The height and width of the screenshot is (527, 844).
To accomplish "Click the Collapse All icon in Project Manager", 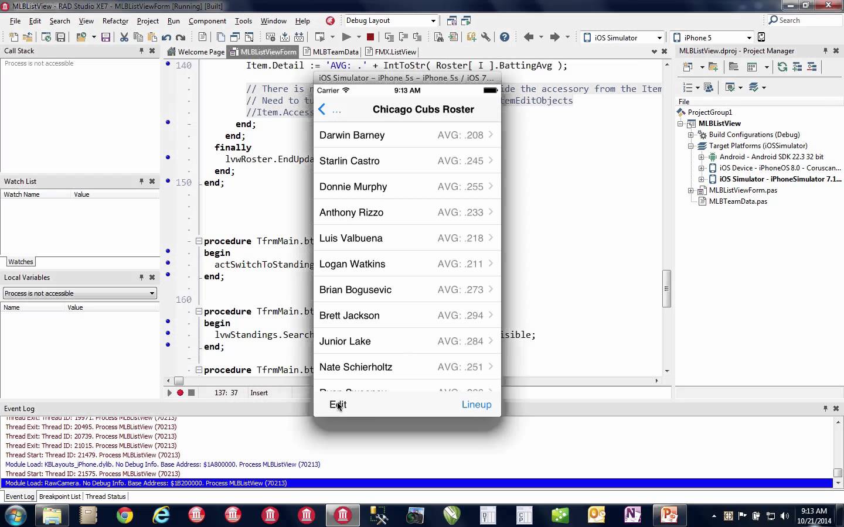I will pyautogui.click(x=812, y=67).
